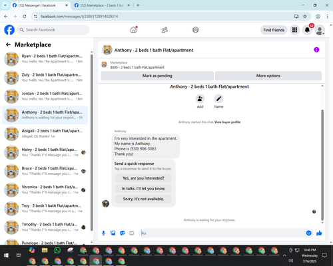The image size is (333, 266).
Task: Open the emoji picker in message box
Action: click(308, 233)
